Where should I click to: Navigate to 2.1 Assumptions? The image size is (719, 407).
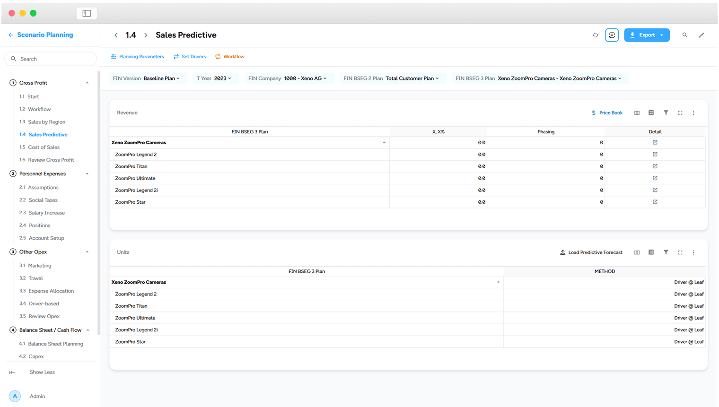pyautogui.click(x=39, y=188)
